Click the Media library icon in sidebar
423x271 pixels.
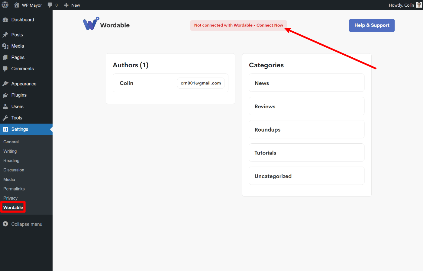(5, 46)
